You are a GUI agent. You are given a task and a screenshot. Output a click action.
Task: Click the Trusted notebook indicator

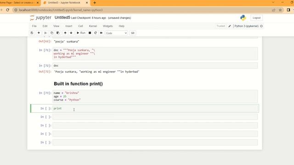click(x=220, y=26)
